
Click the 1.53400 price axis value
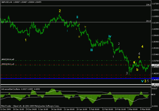point(155,54)
